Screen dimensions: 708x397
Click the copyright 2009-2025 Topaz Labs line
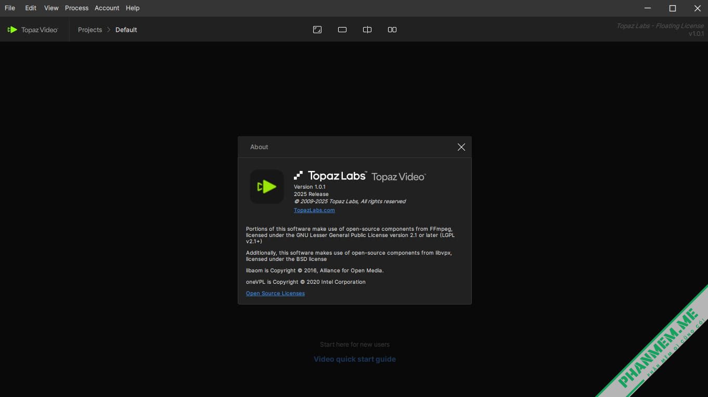click(350, 201)
